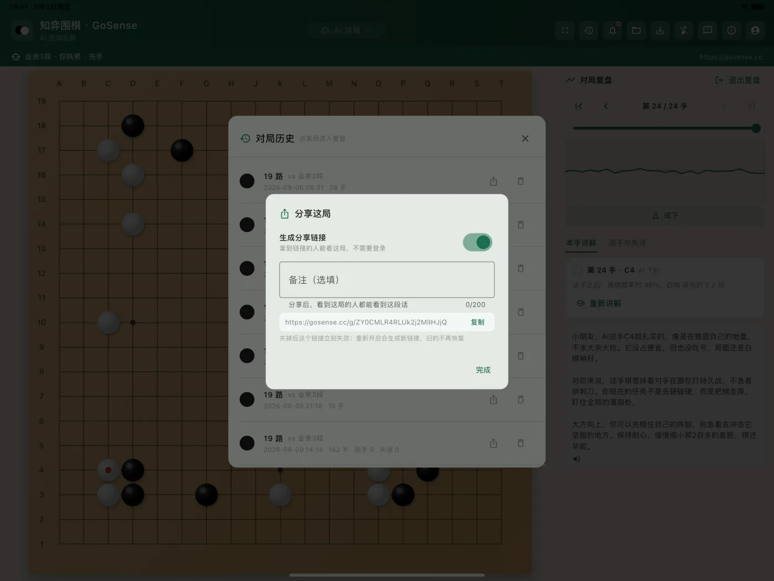Open game history from top toolbar
Screen dimensions: 774x581
coord(588,30)
